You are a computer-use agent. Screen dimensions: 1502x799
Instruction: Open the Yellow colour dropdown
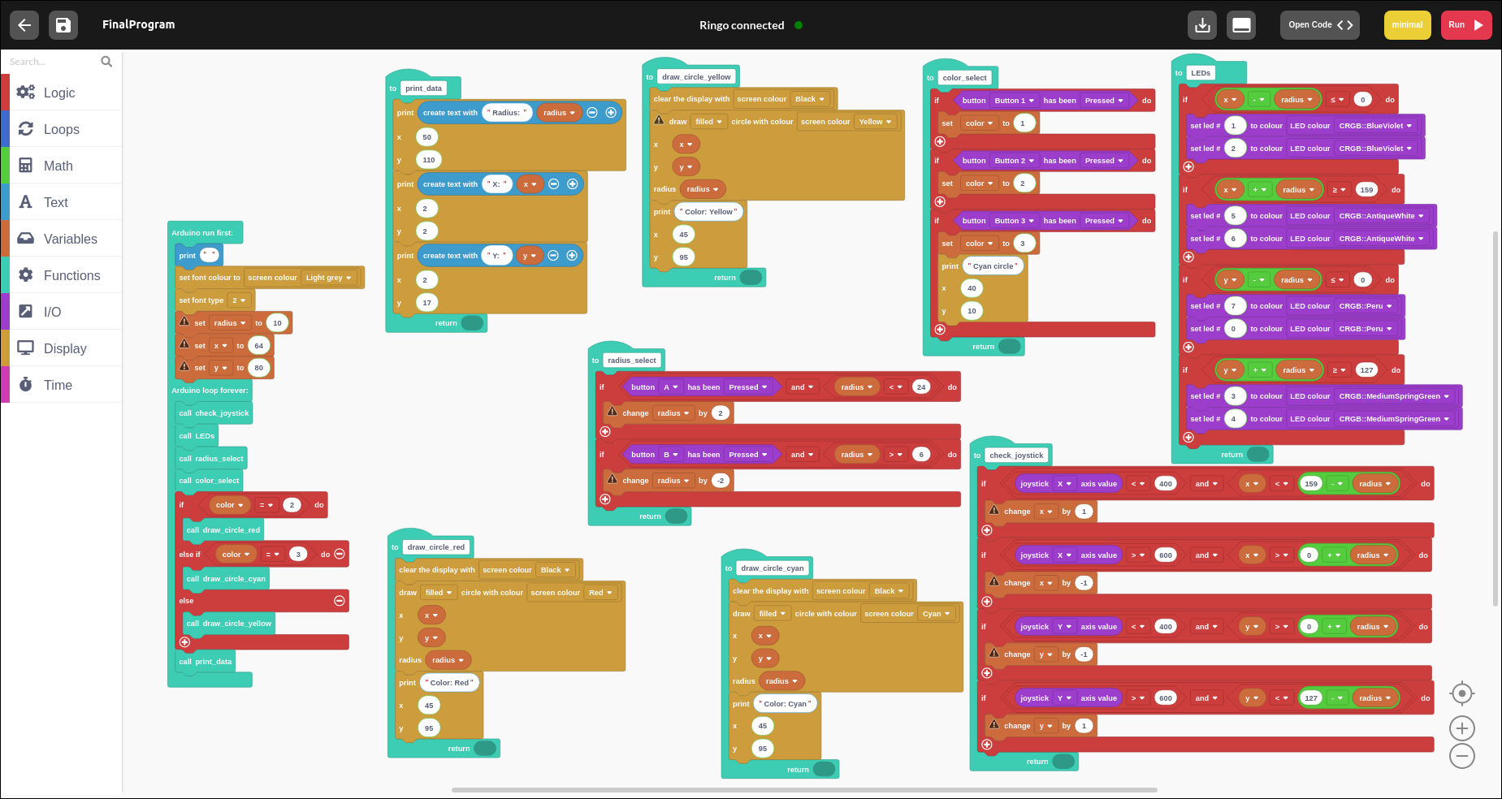pos(875,122)
